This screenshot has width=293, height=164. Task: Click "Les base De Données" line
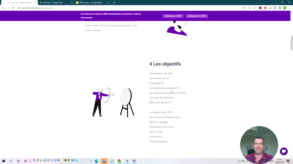[x=162, y=97]
